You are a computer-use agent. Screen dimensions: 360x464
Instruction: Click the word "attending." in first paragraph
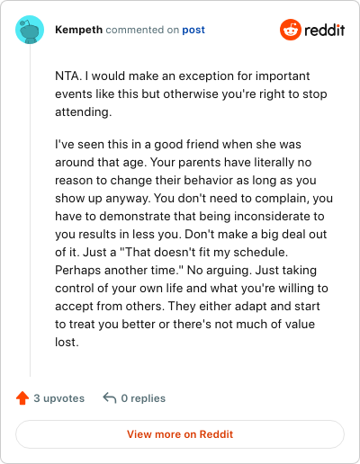[x=84, y=112]
